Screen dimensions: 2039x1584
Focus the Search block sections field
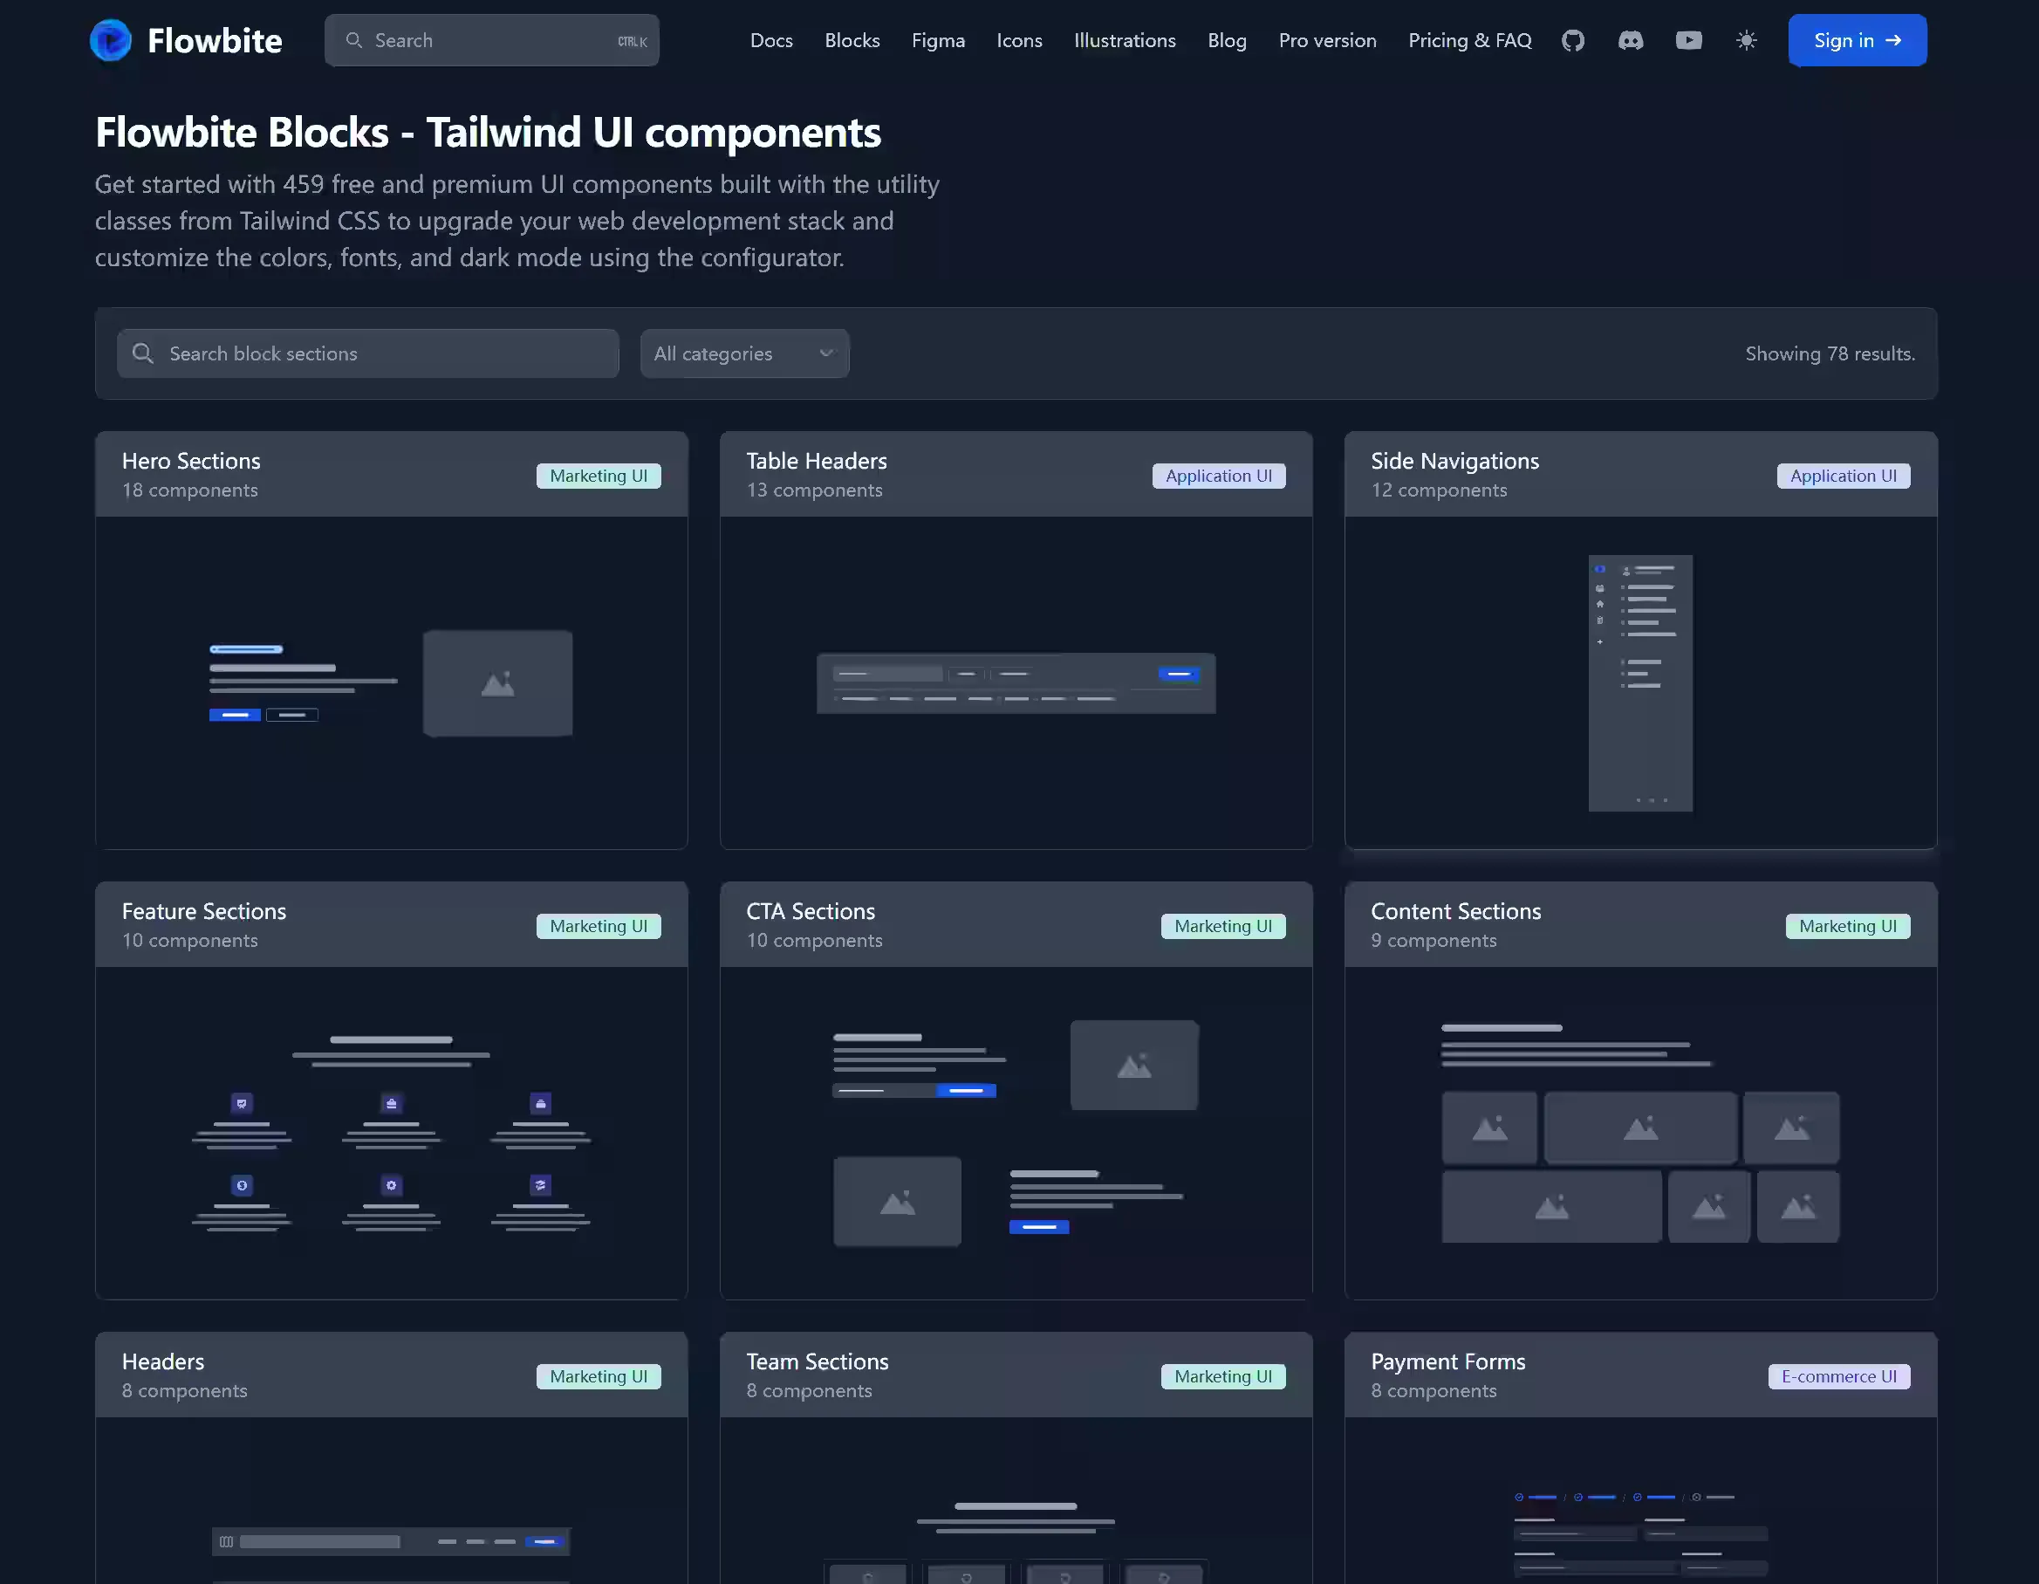point(368,353)
